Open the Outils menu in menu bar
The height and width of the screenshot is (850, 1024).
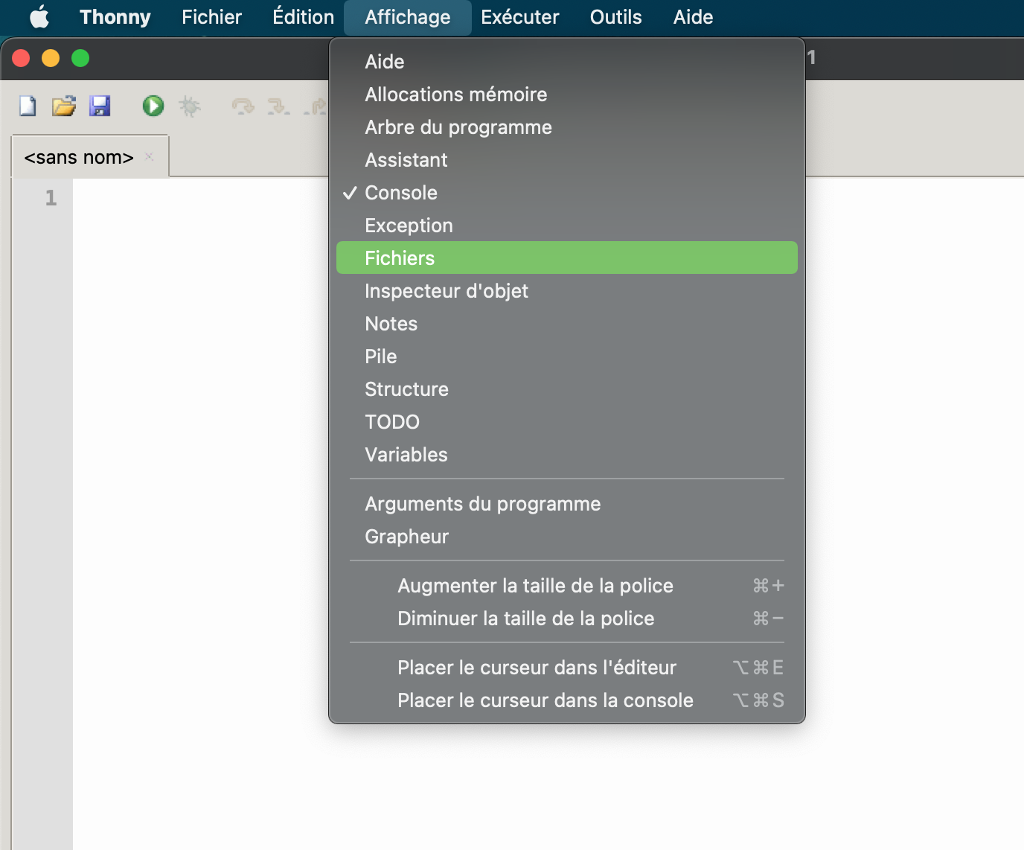(x=615, y=17)
